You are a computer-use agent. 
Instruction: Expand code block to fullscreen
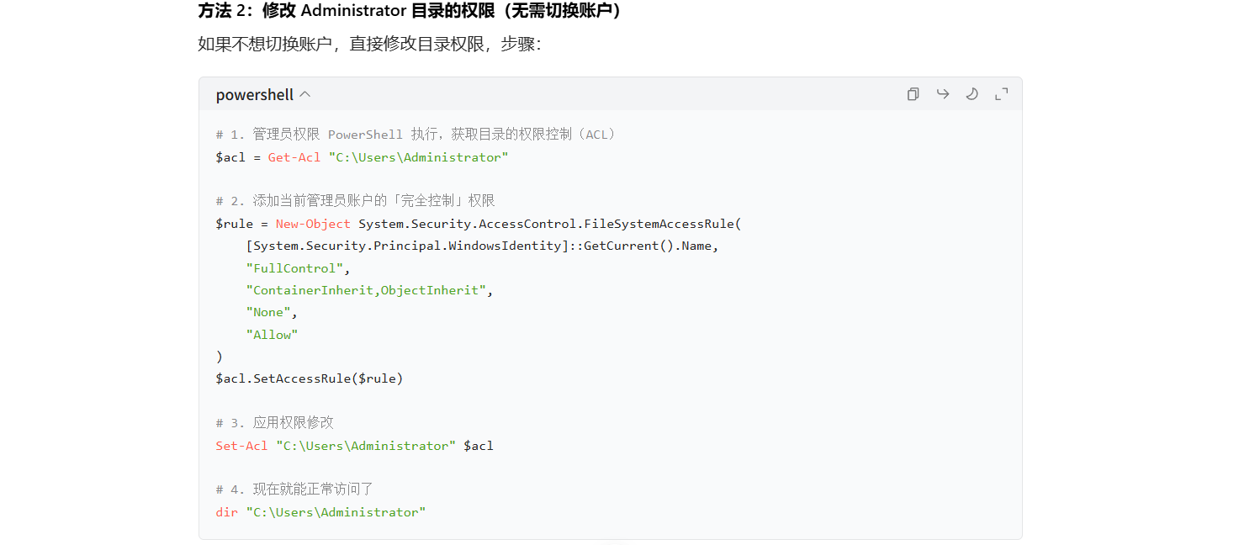click(1001, 94)
